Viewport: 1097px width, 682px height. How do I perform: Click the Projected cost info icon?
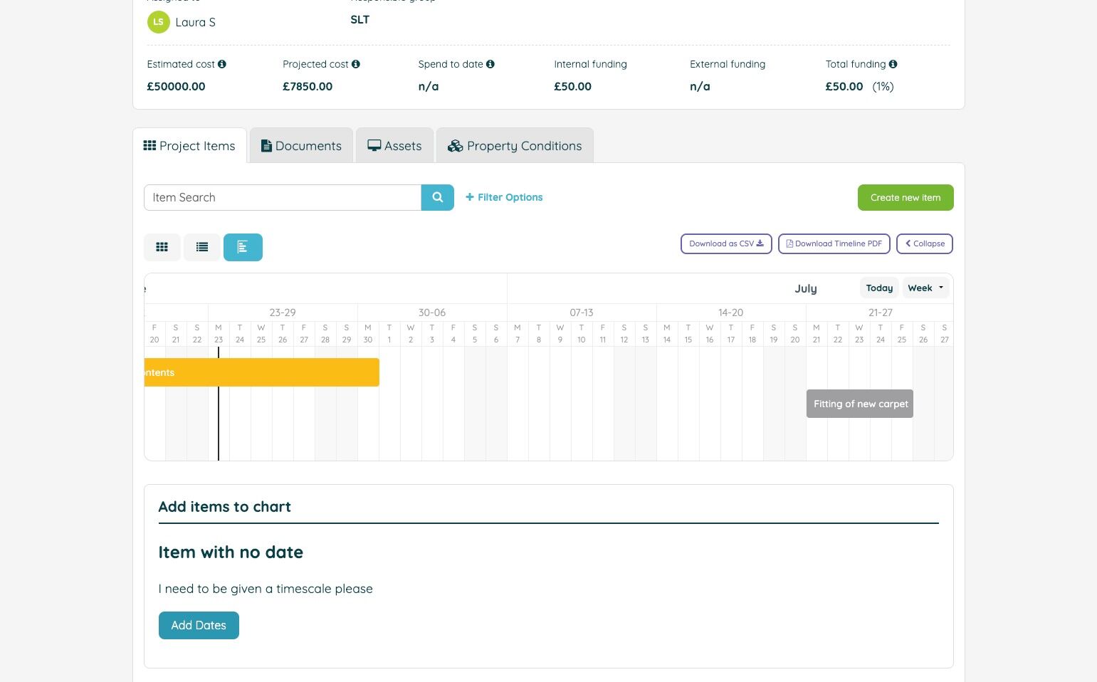coord(356,64)
